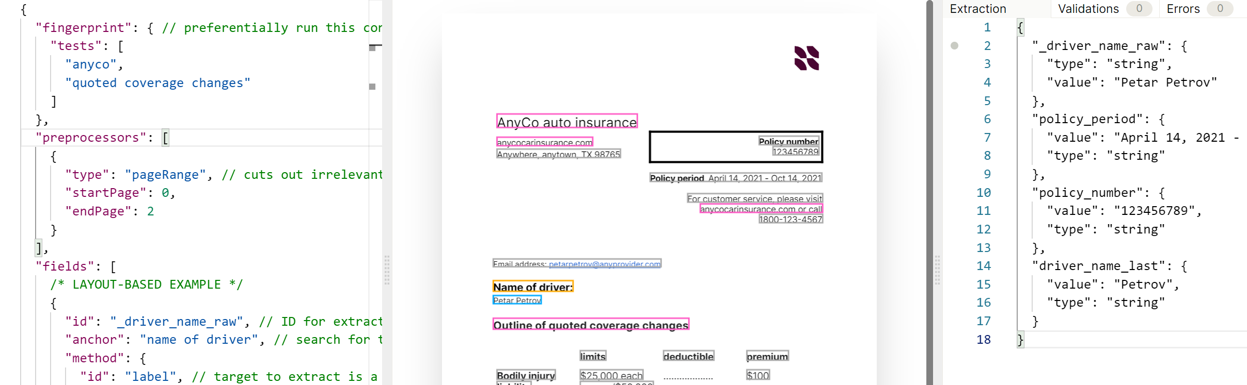Click the "anchor": "name of driver" line
This screenshot has height=385, width=1247.
point(165,340)
